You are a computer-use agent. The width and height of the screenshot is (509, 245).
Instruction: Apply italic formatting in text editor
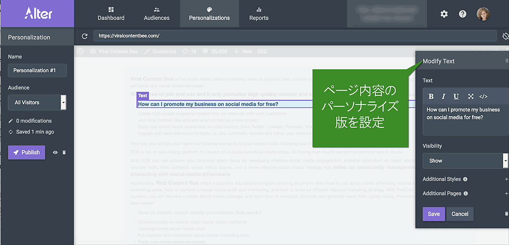(x=444, y=96)
